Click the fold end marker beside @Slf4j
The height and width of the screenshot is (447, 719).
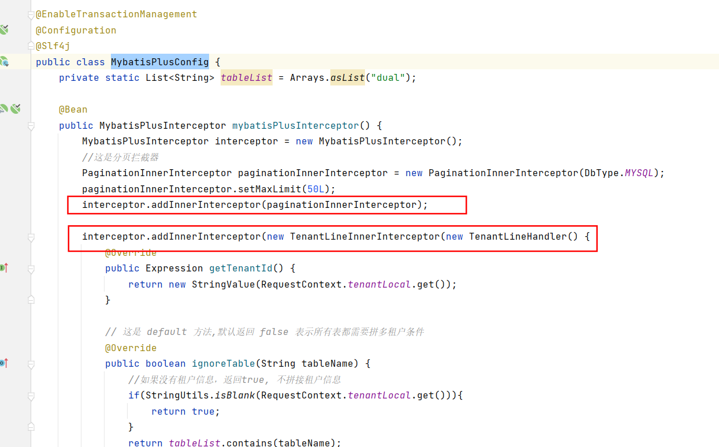tap(31, 46)
